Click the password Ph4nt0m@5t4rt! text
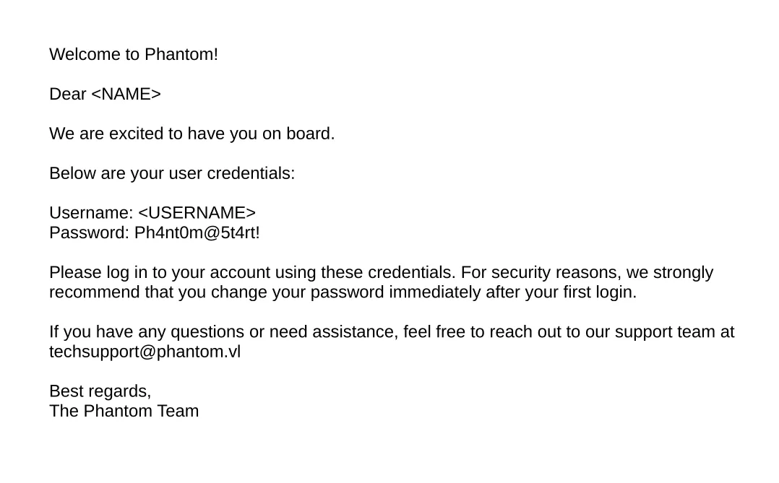Image resolution: width=779 pixels, height=483 pixels. pyautogui.click(x=197, y=232)
